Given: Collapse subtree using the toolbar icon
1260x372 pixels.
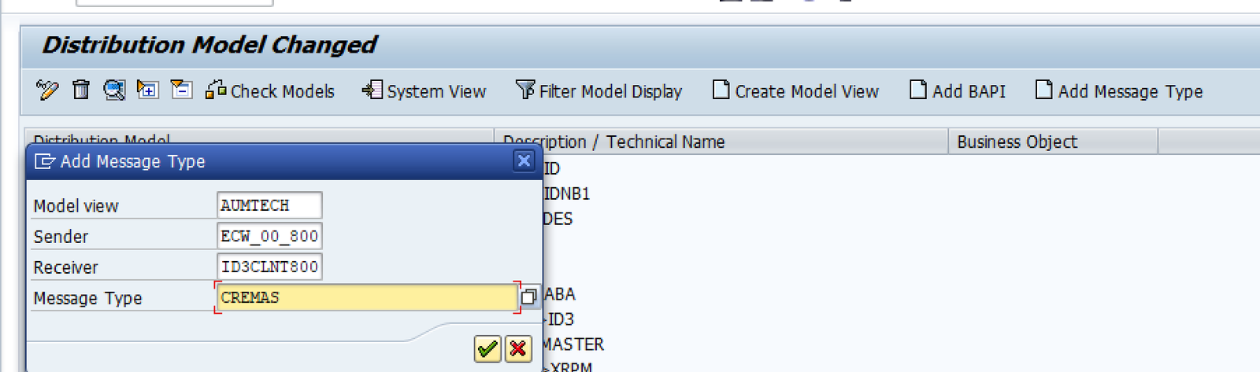Looking at the screenshot, I should (x=181, y=90).
